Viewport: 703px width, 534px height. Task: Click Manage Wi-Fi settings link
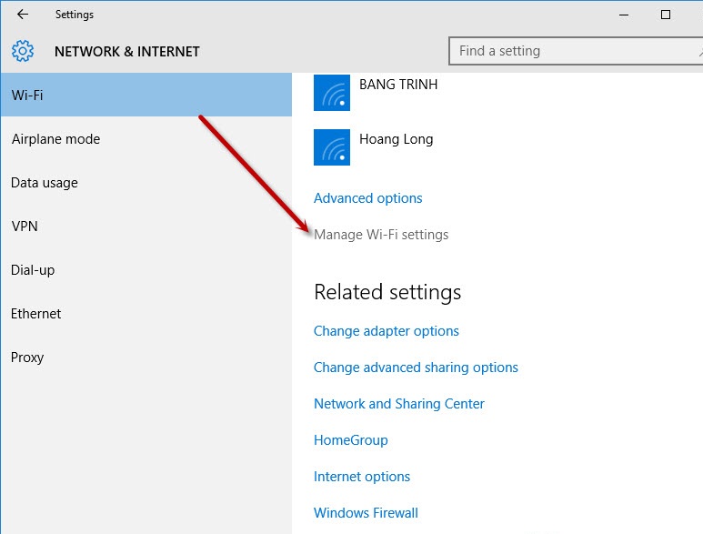pyautogui.click(x=381, y=235)
